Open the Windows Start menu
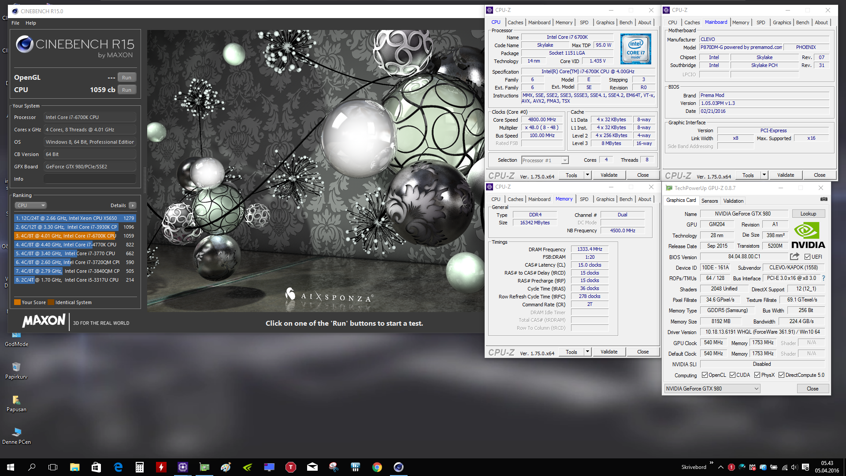The width and height of the screenshot is (846, 476). pyautogui.click(x=11, y=467)
